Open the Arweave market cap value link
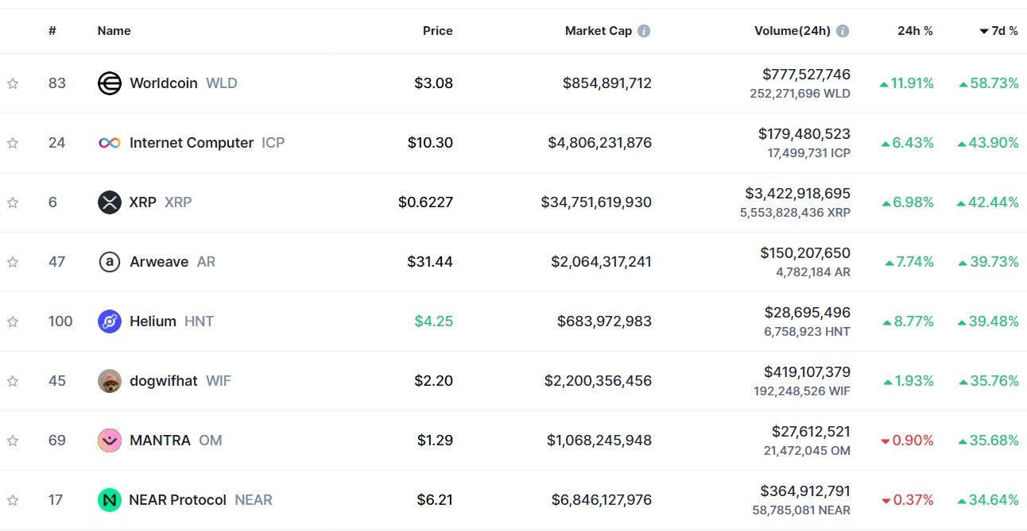 click(x=601, y=262)
